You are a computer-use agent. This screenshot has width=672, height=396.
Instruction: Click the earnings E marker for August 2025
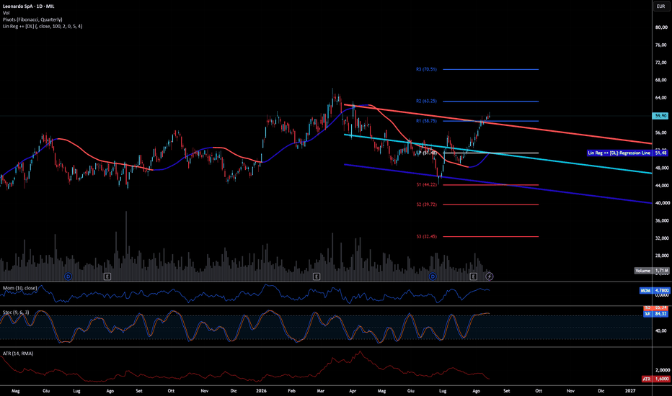(x=107, y=276)
